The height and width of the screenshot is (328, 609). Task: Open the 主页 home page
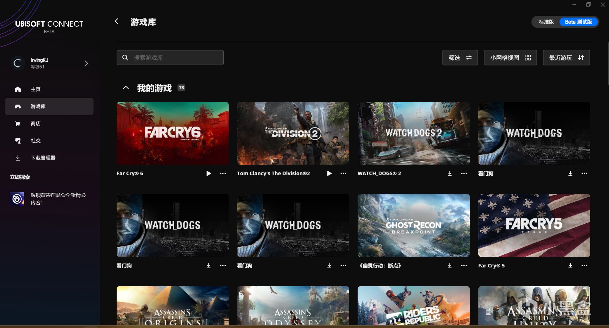coord(35,89)
